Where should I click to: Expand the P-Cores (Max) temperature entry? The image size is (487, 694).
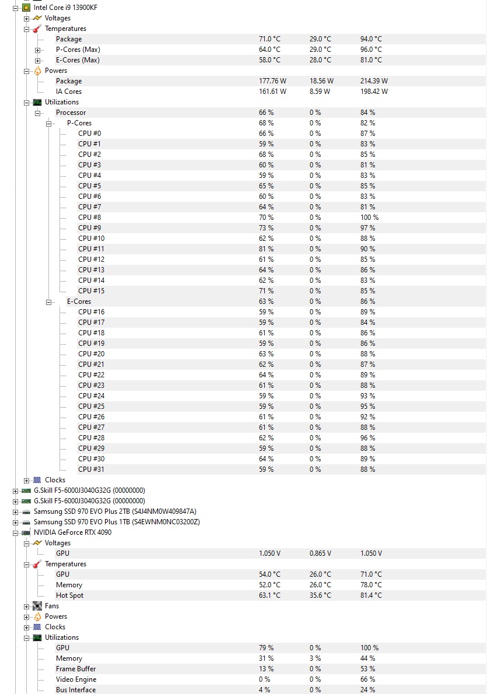coord(37,50)
